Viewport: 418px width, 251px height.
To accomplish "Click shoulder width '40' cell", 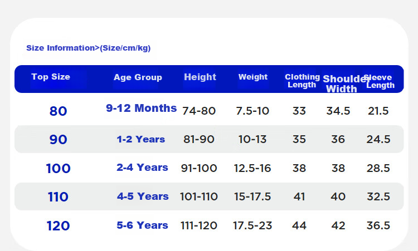I will (x=338, y=196).
